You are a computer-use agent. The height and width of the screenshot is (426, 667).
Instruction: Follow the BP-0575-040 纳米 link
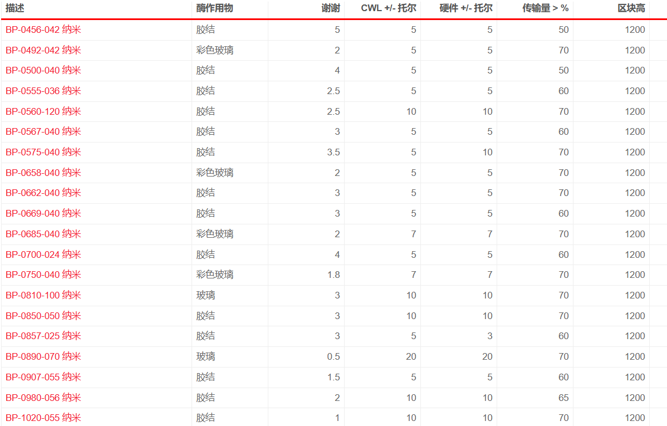point(43,153)
